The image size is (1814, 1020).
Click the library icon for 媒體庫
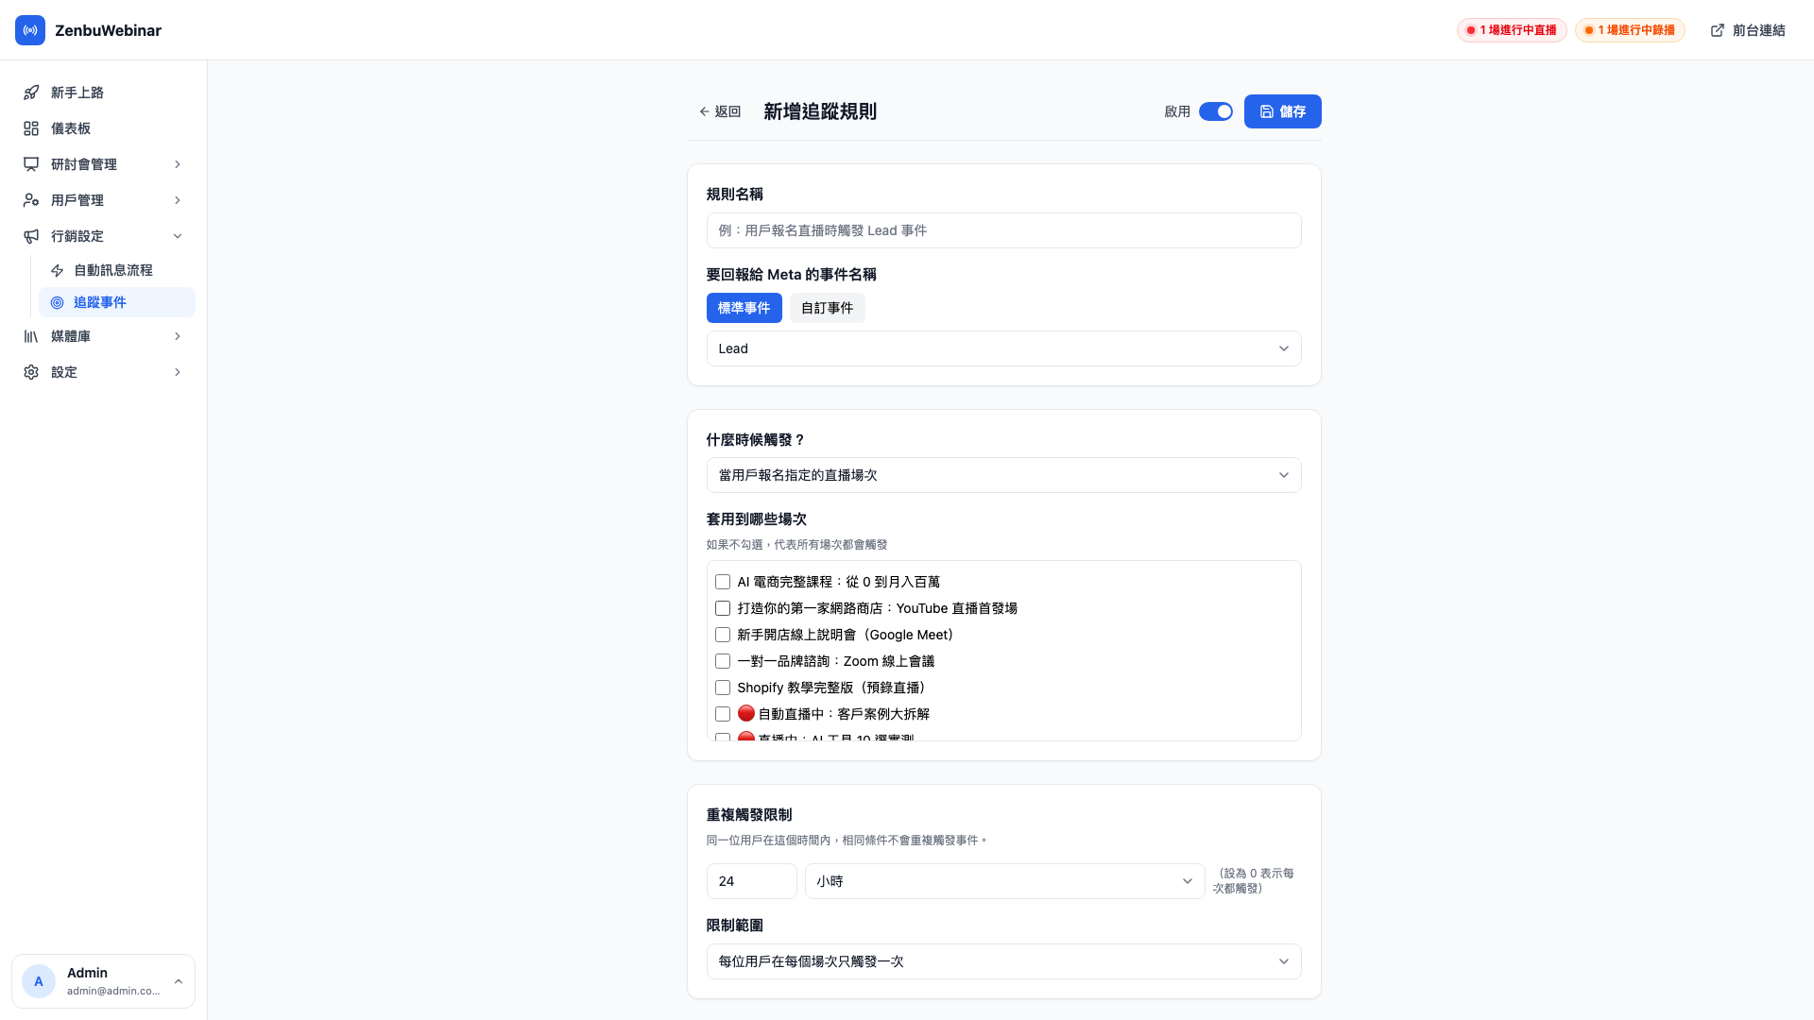(31, 336)
